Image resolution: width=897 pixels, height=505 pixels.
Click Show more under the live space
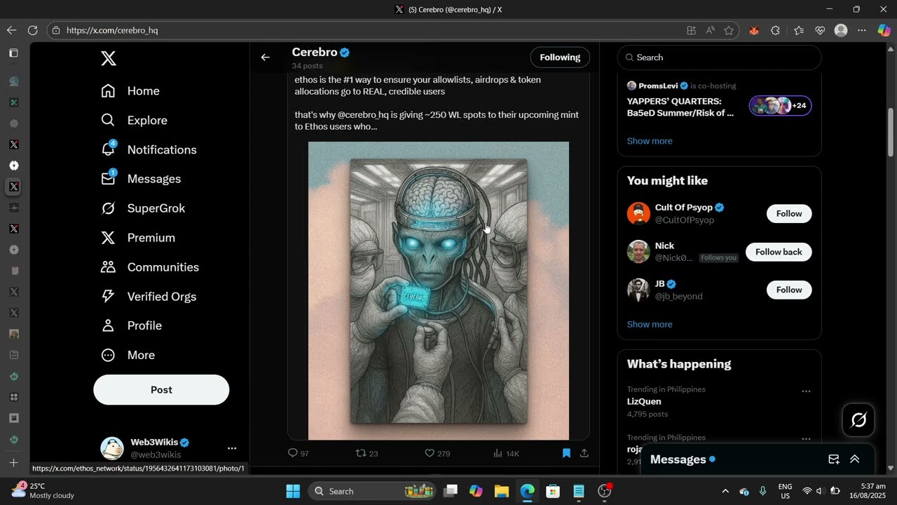tap(650, 141)
